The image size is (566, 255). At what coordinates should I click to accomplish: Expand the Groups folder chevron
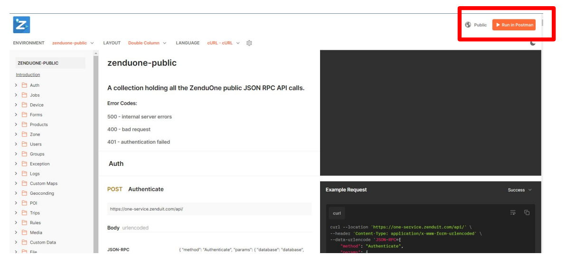click(16, 154)
